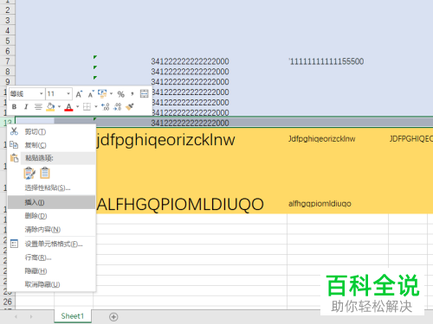Choose 隐藏(H) to hide row
Viewport: 433px width, 324px height.
(x=36, y=271)
